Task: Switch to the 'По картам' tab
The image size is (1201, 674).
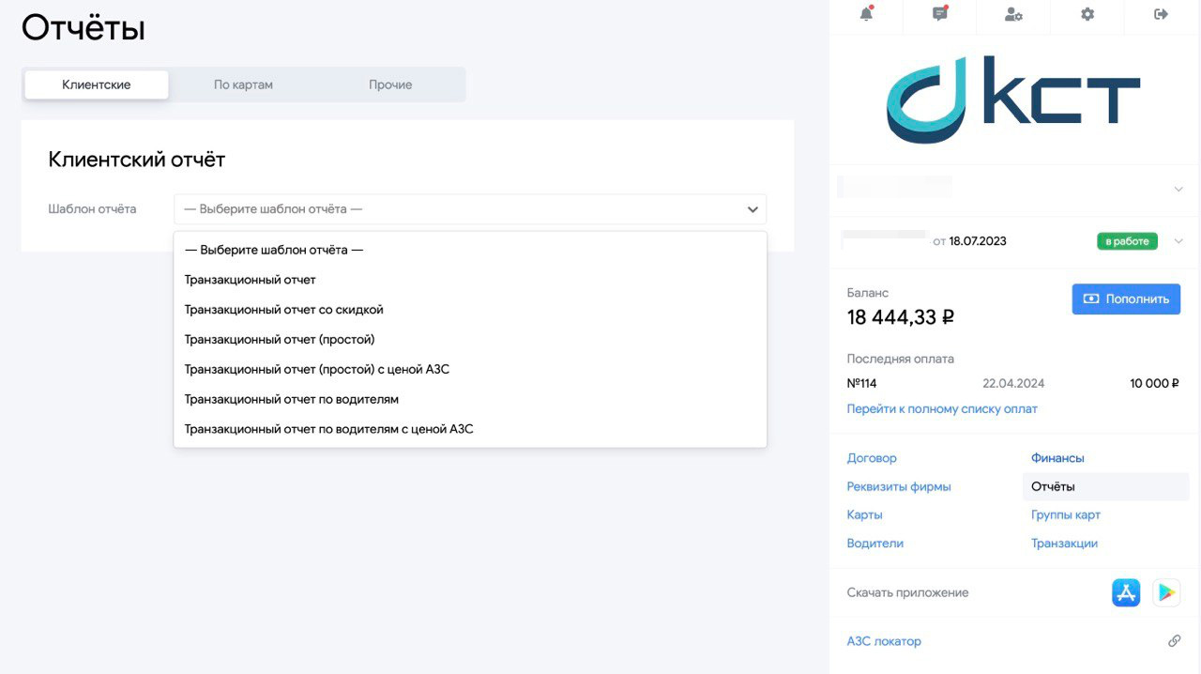Action: [243, 84]
